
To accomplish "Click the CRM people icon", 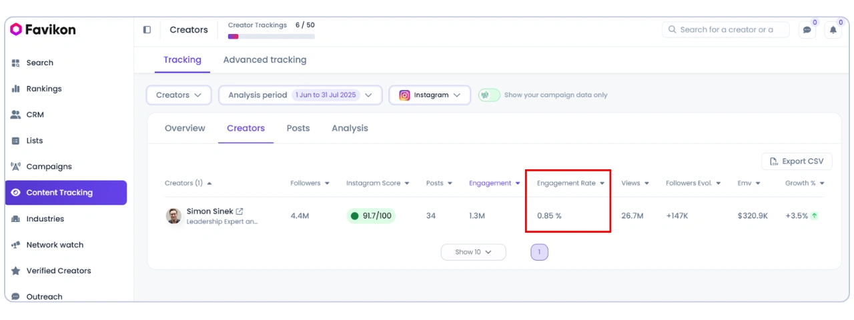I will 16,115.
